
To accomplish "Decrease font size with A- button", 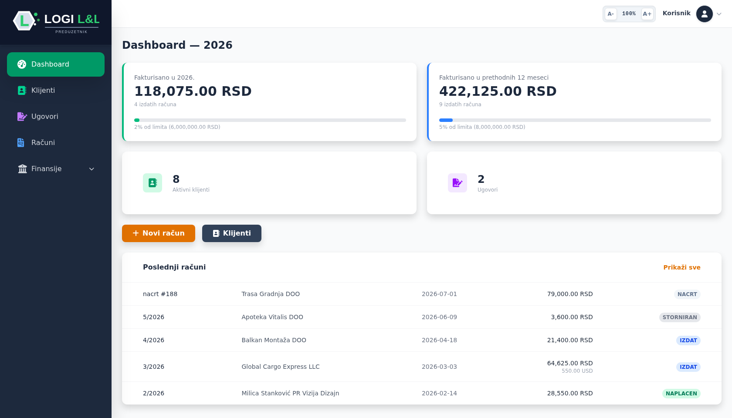I will [x=611, y=14].
